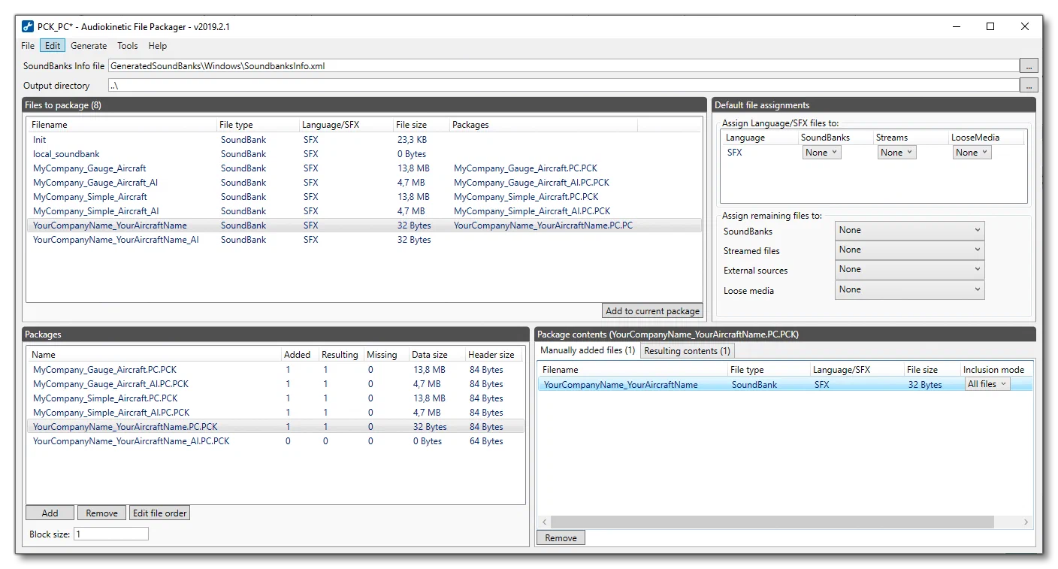Click Add package button
Screen dimensions: 1058x569
coord(50,513)
